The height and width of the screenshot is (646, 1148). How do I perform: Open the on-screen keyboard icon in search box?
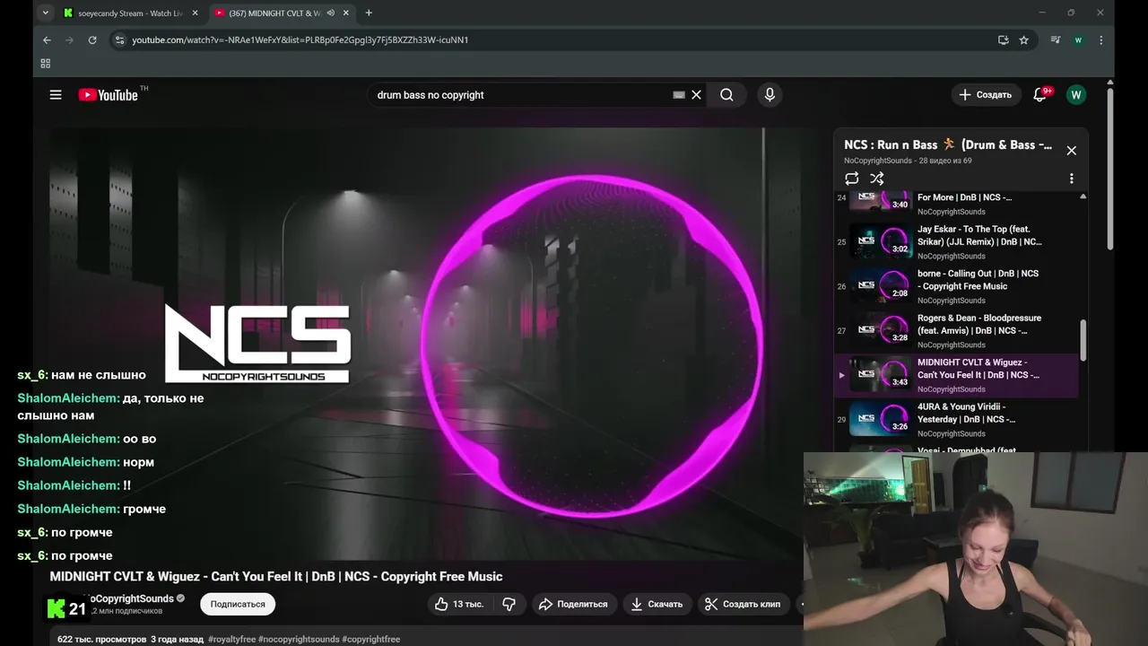coord(679,94)
